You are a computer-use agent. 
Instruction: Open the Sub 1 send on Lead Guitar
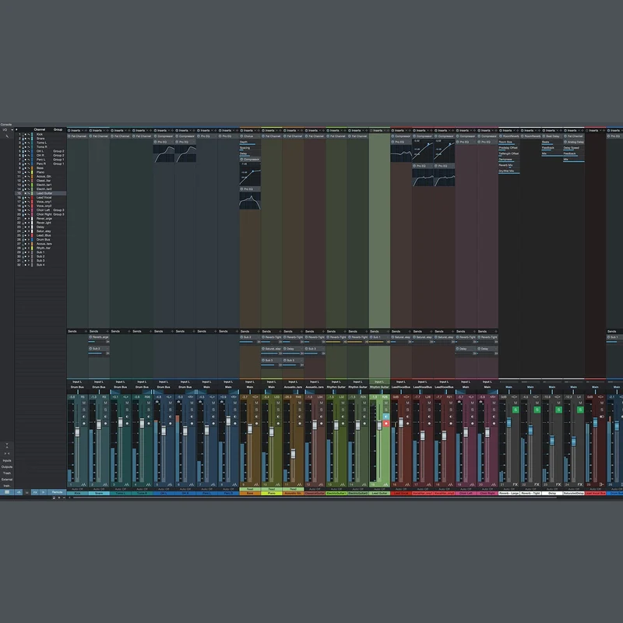pos(379,337)
